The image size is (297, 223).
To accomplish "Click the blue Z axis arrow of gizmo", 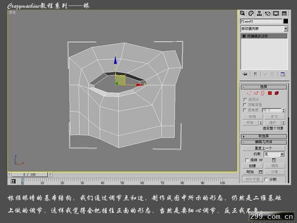I will (115, 60).
